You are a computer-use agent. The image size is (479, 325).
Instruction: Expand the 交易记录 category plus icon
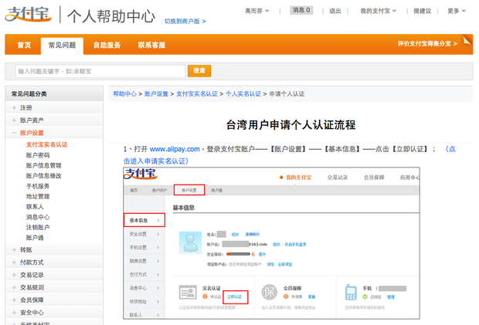click(x=14, y=274)
